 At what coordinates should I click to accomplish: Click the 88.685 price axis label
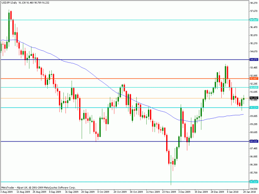pos(254,132)
